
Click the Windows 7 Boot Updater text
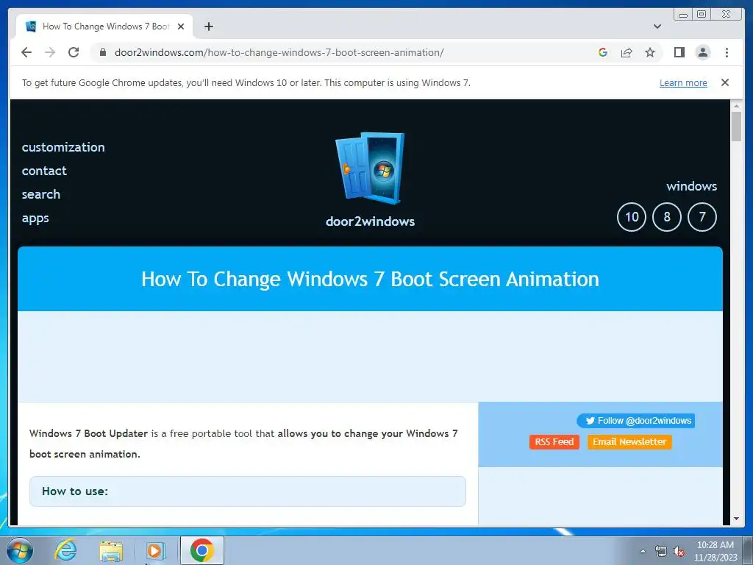tap(88, 433)
